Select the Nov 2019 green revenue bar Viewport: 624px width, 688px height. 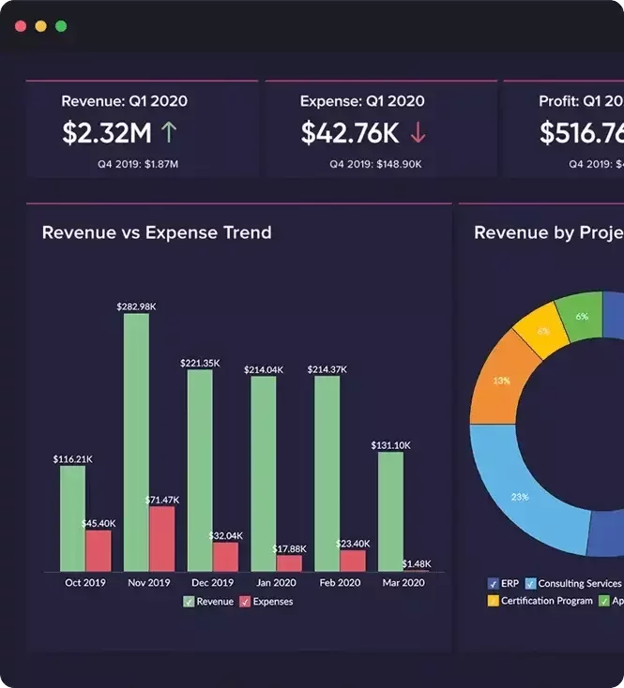(x=136, y=441)
